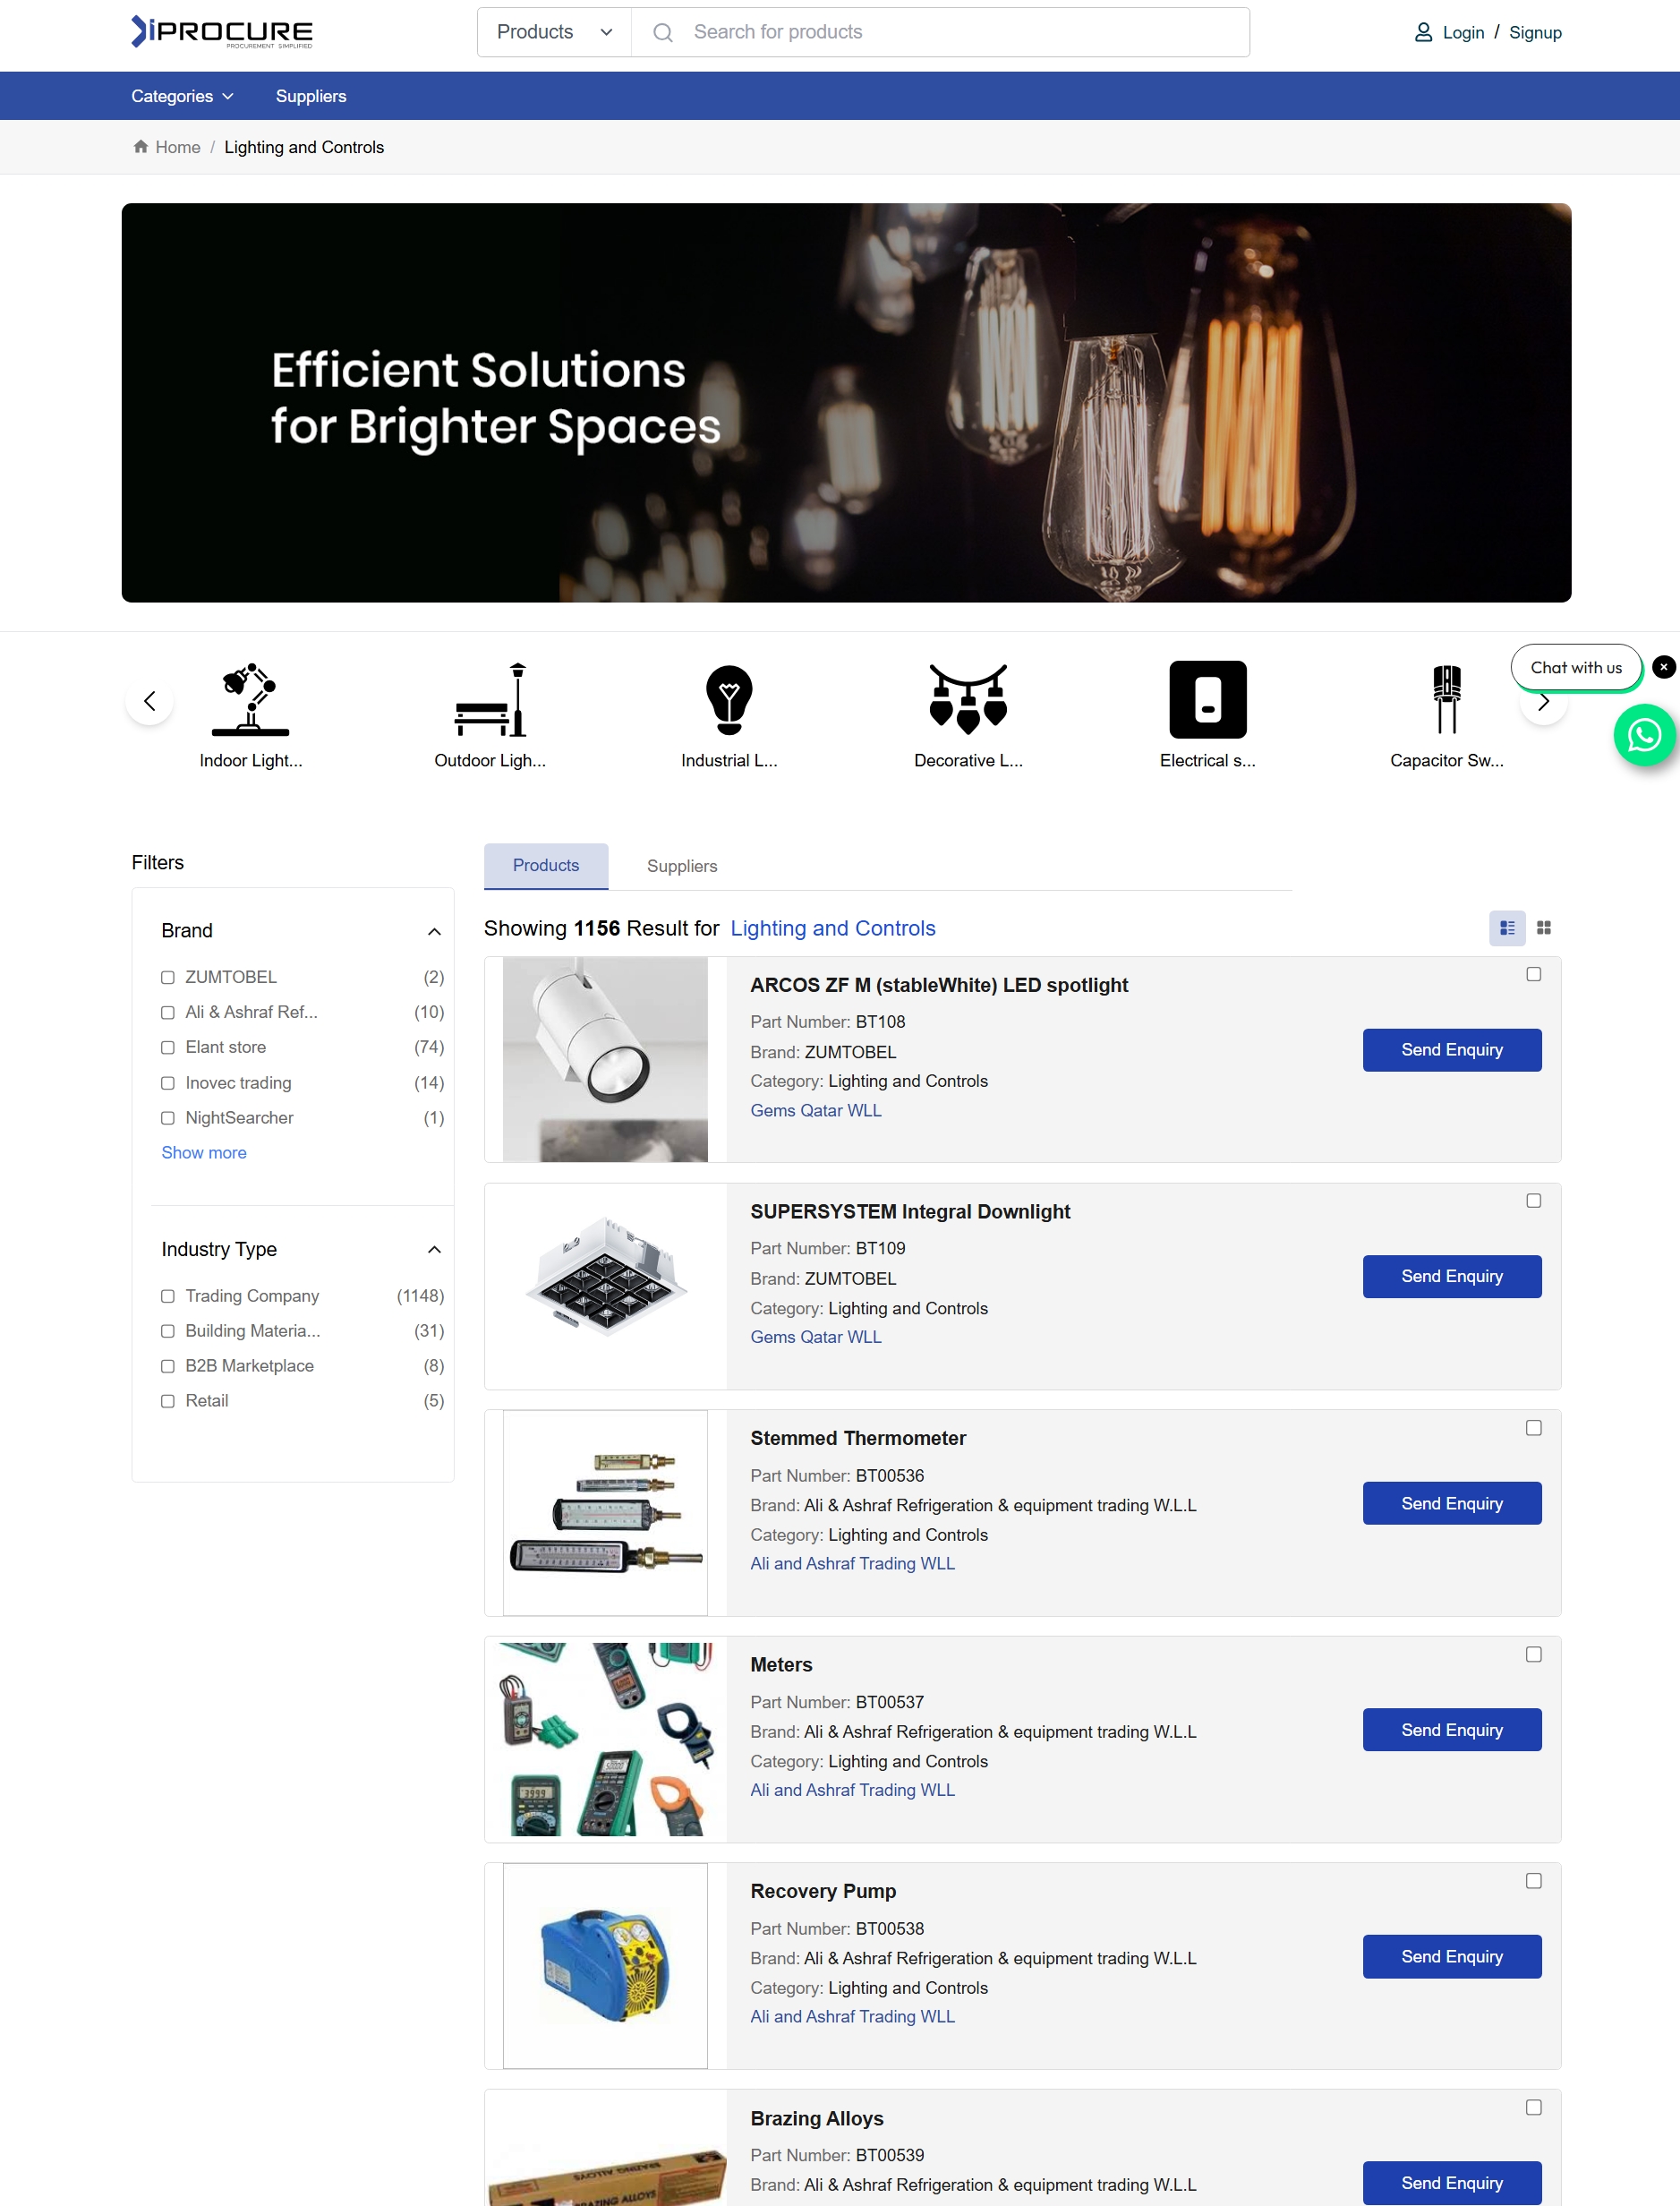The width and height of the screenshot is (1680, 2206).
Task: Collapse the Industry Type filter section
Action: [434, 1249]
